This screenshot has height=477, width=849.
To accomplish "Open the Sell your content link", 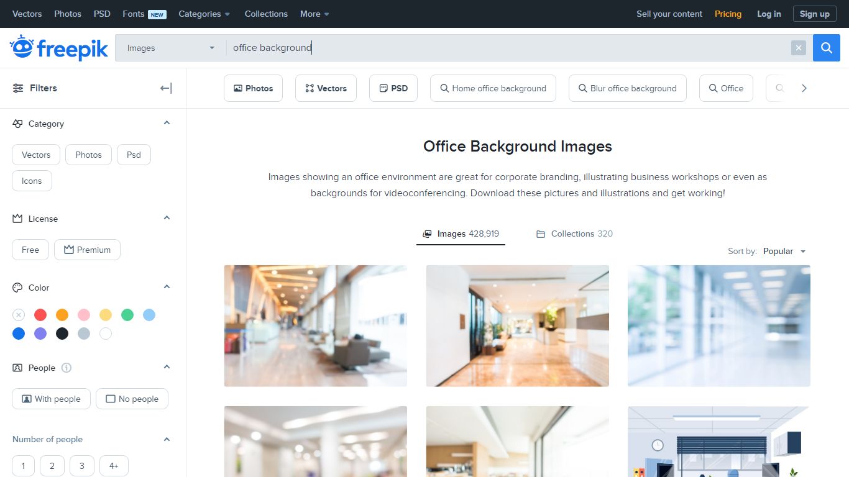I will pyautogui.click(x=669, y=14).
